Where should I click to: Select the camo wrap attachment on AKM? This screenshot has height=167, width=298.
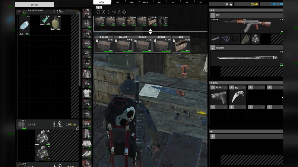point(245,39)
